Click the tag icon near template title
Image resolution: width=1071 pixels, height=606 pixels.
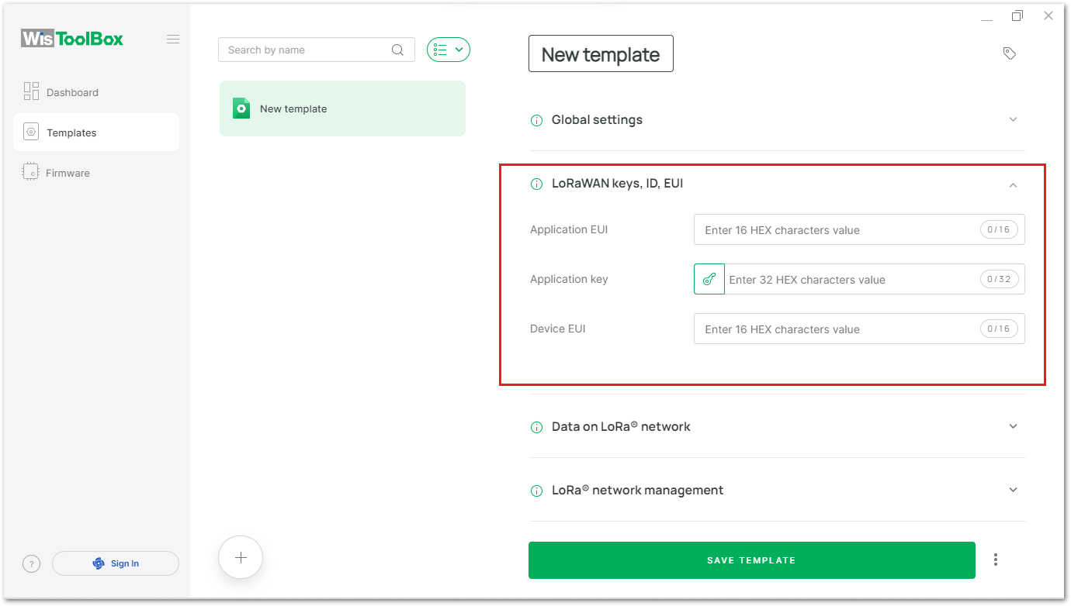point(1010,53)
